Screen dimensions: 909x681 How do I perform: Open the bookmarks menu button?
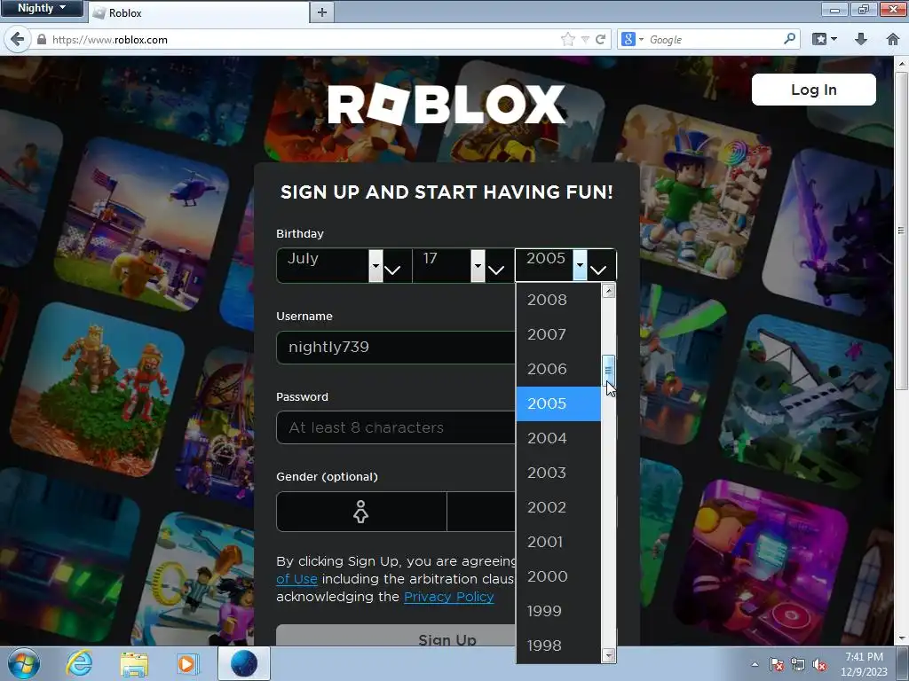825,39
